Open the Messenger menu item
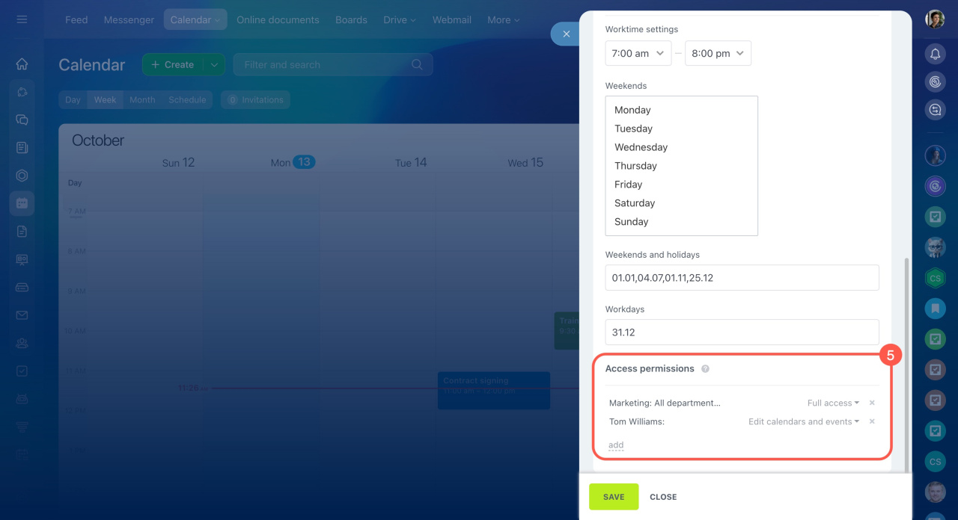 click(x=129, y=20)
